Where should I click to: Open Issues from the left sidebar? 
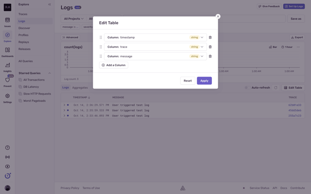8,22
